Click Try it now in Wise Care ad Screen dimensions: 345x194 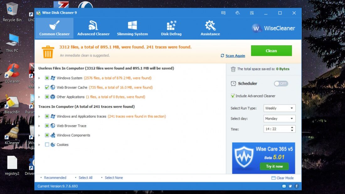274,166
